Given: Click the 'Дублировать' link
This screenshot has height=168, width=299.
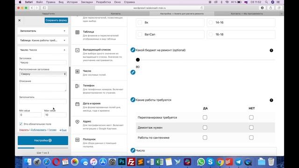Looking at the screenshot, I should (x=38, y=130).
